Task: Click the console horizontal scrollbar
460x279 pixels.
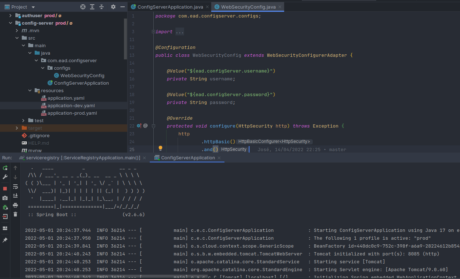Action: 116,276
